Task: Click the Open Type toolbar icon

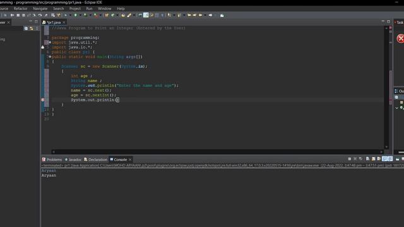Action: coord(123,15)
